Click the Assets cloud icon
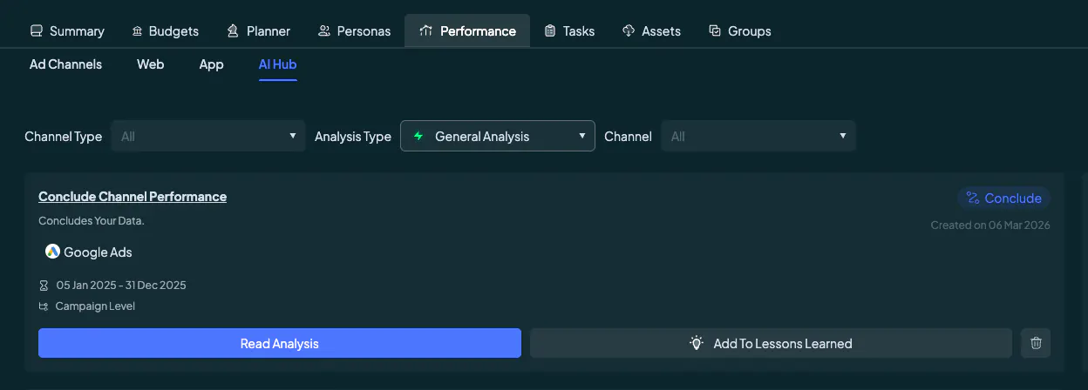This screenshot has height=390, width=1088. 629,30
